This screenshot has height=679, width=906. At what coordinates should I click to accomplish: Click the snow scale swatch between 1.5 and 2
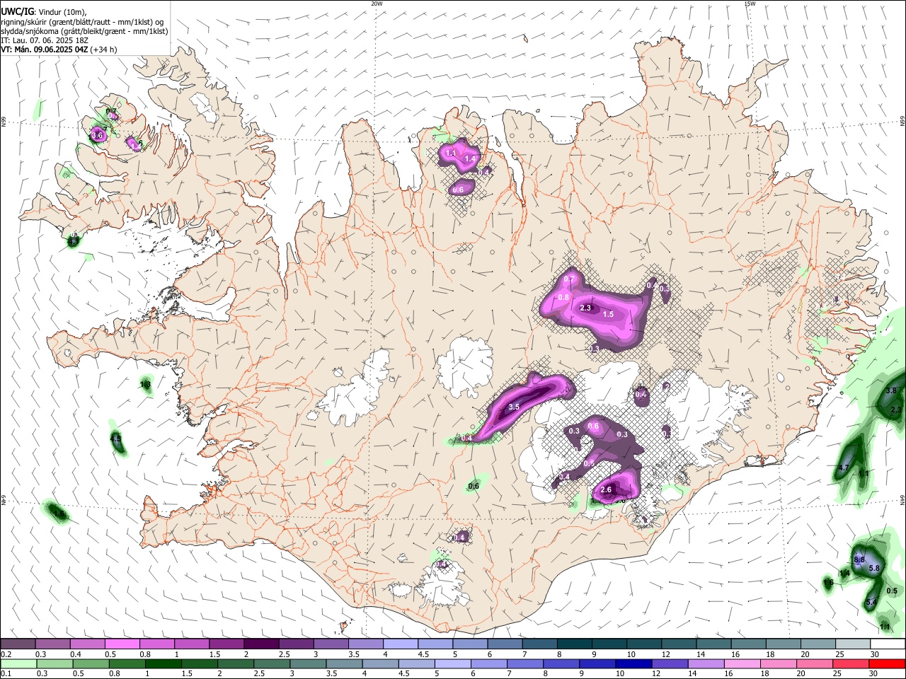tap(226, 644)
